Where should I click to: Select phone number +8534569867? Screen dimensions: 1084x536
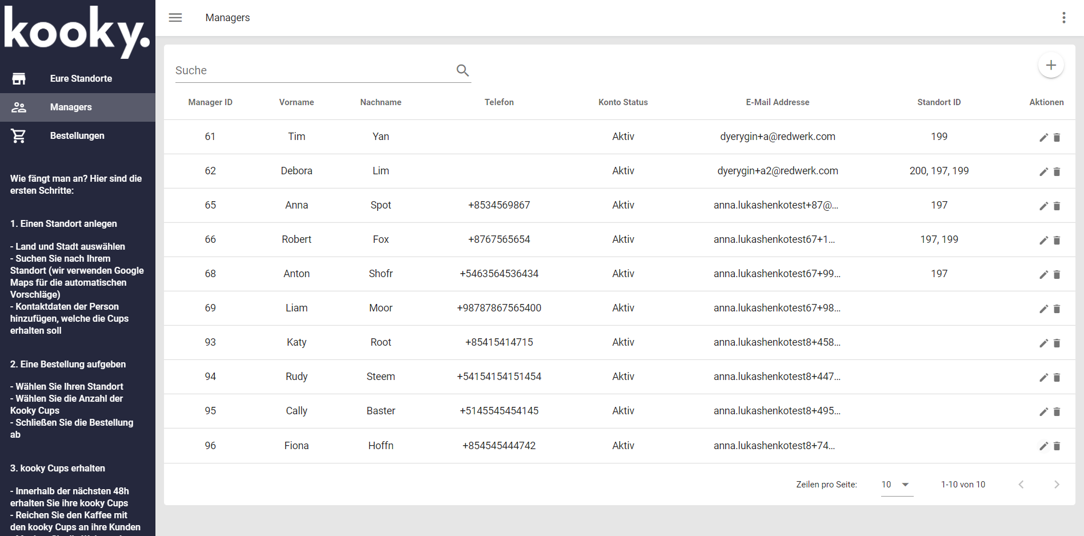pyautogui.click(x=499, y=205)
